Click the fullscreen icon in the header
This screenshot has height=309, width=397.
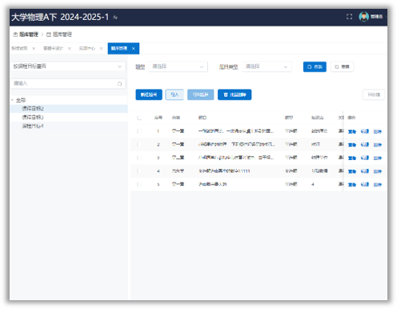click(349, 17)
